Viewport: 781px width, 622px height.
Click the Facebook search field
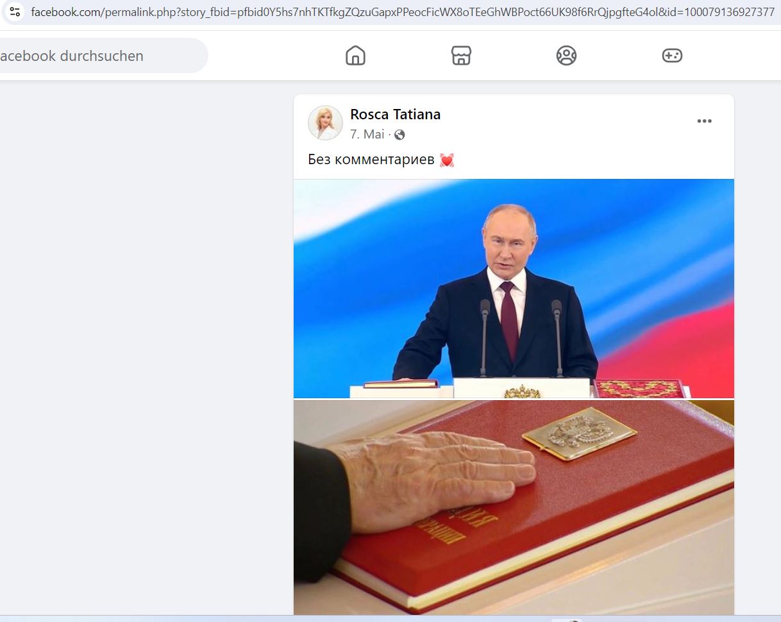pyautogui.click(x=103, y=56)
